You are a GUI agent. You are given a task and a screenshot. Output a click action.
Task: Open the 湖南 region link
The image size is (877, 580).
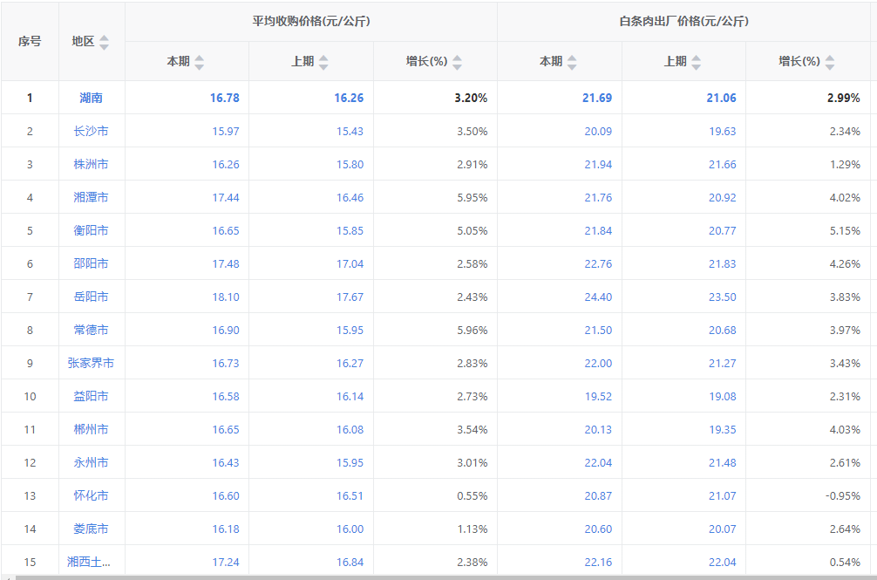[91, 98]
